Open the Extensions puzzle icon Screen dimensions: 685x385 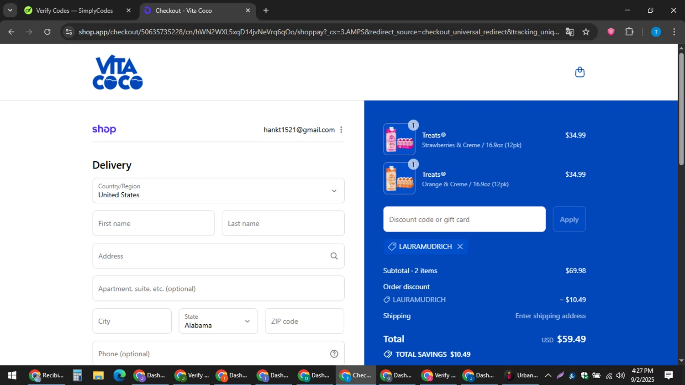tap(629, 32)
